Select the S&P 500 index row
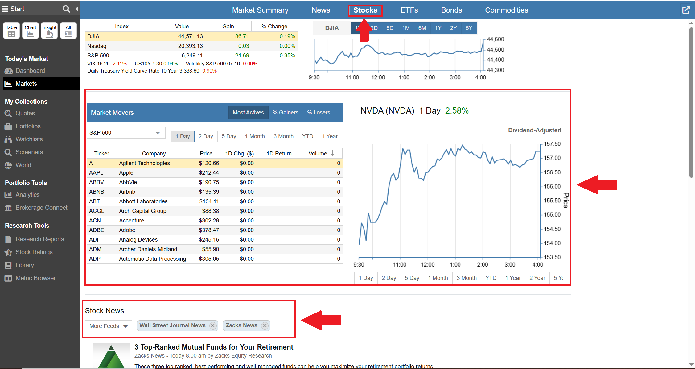695x369 pixels. tap(191, 56)
